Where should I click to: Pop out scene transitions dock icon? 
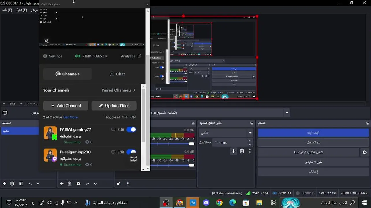click(x=251, y=123)
